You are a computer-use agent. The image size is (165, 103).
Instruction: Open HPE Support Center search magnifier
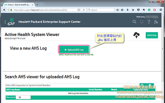tap(134, 22)
